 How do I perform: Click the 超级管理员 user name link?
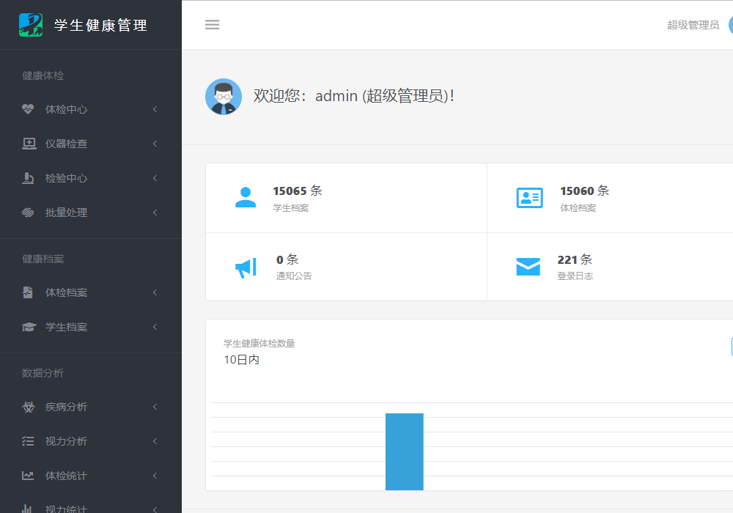tap(693, 25)
